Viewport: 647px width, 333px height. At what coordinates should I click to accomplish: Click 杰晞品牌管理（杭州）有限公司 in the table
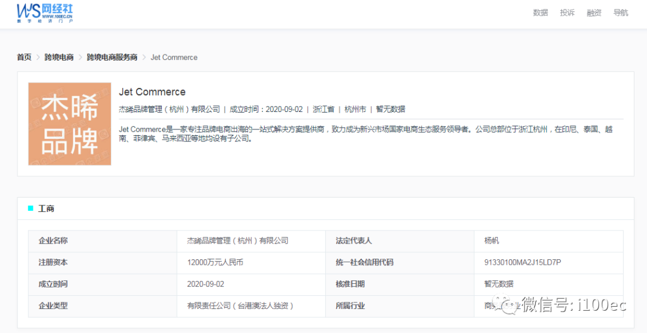point(238,241)
